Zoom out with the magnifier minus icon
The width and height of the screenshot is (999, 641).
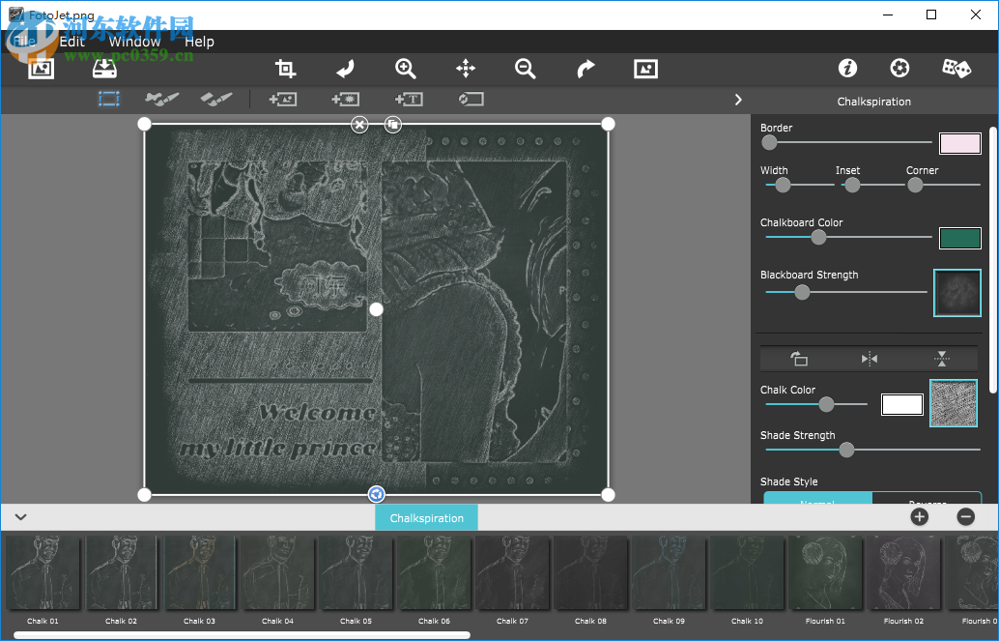click(526, 69)
